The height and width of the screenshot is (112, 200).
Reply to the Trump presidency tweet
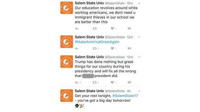[x=77, y=82]
